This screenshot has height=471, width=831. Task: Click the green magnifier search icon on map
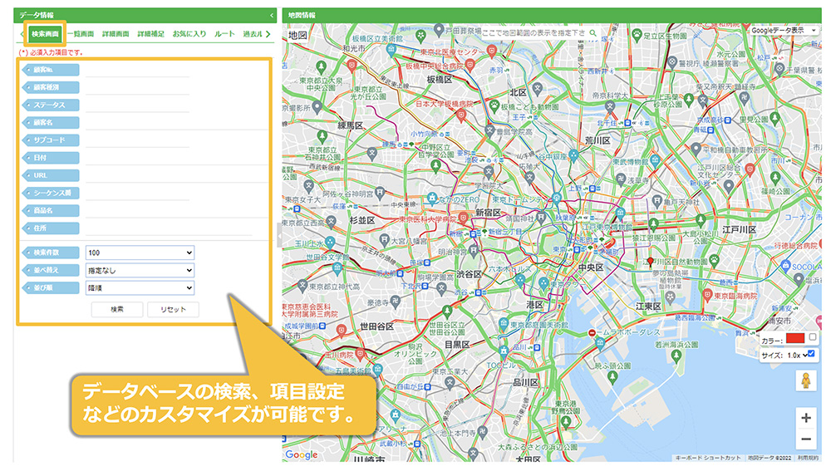click(593, 33)
